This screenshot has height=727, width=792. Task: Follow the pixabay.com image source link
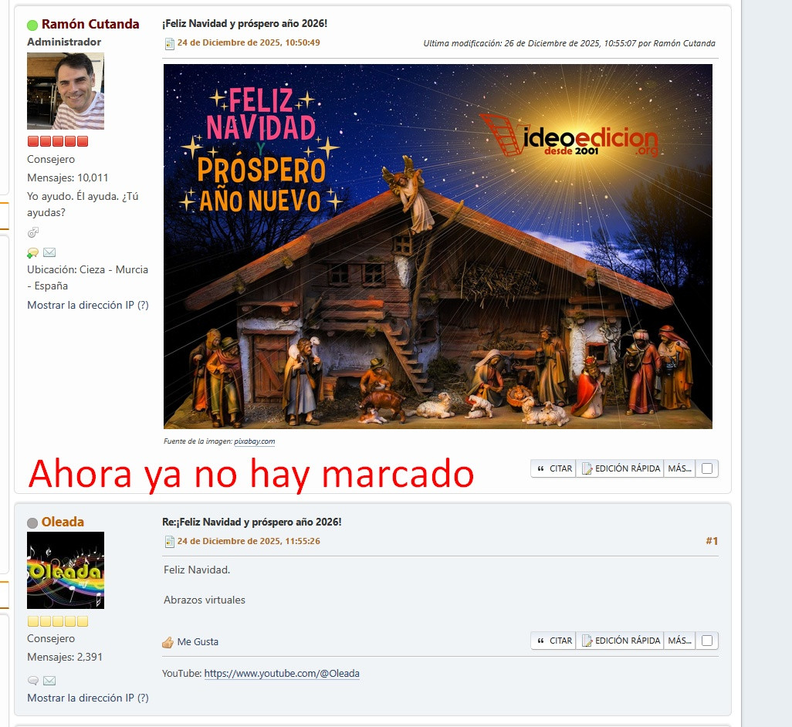[x=255, y=441]
